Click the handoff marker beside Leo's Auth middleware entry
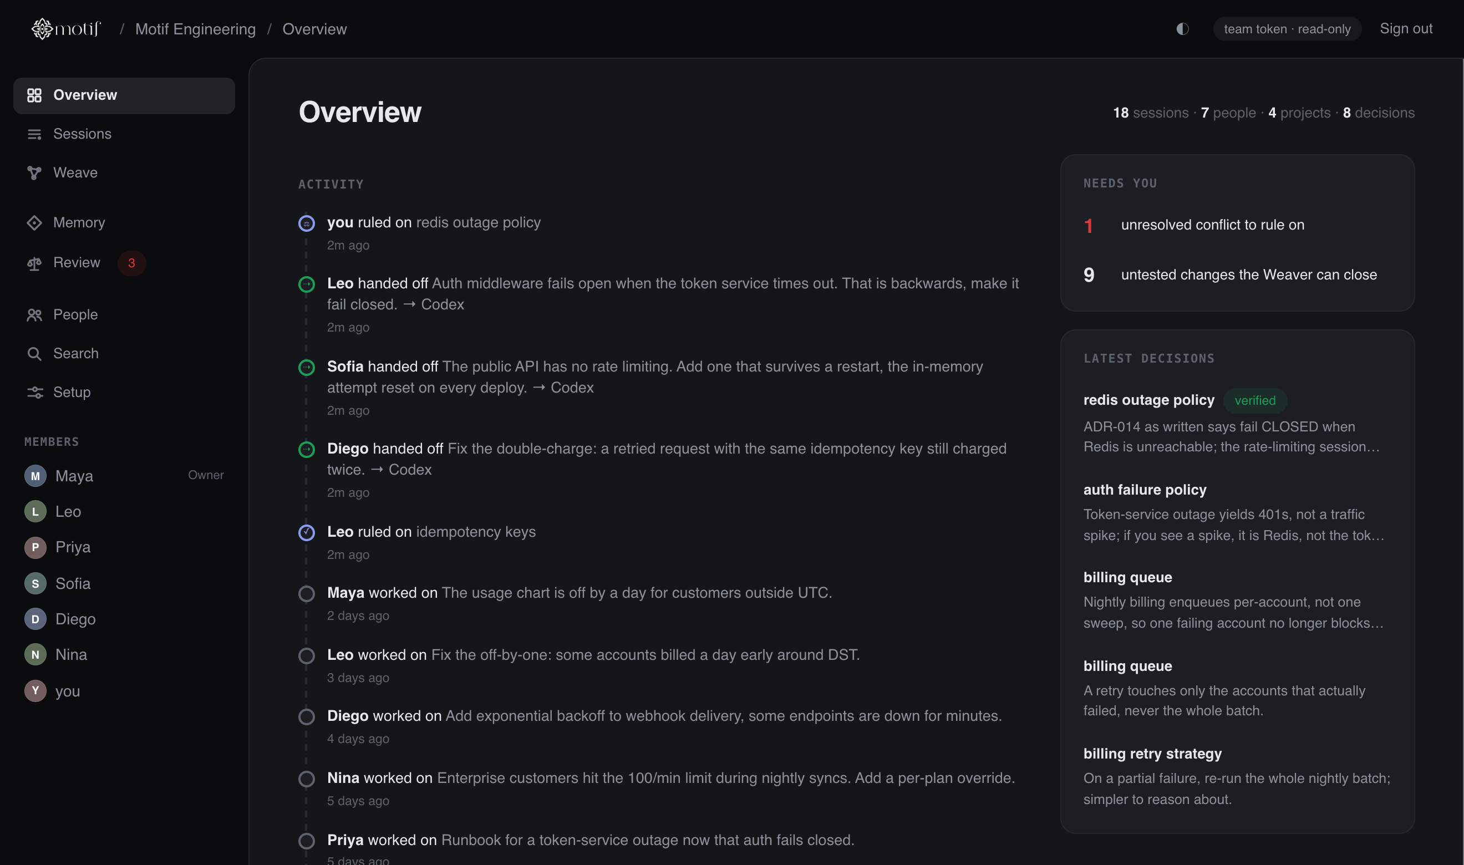Image resolution: width=1464 pixels, height=865 pixels. pyautogui.click(x=307, y=284)
